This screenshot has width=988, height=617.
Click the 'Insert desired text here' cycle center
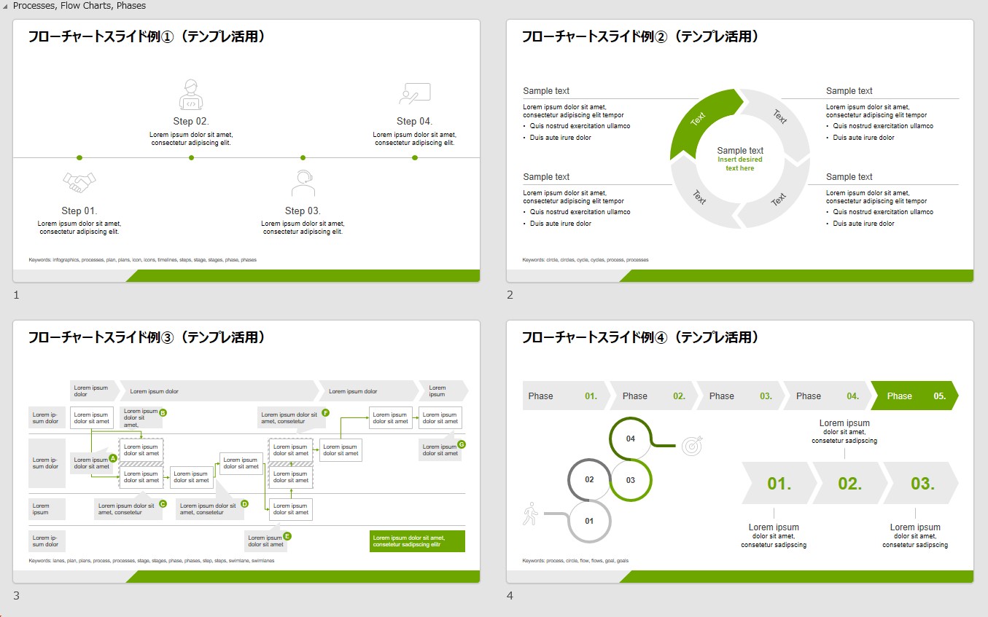click(x=740, y=164)
